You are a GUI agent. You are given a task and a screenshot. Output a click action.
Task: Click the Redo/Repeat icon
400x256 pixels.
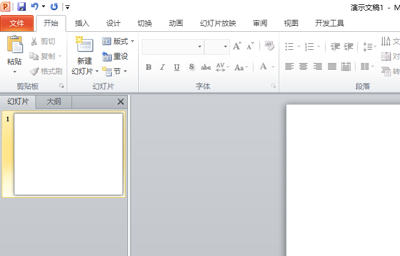tap(54, 7)
